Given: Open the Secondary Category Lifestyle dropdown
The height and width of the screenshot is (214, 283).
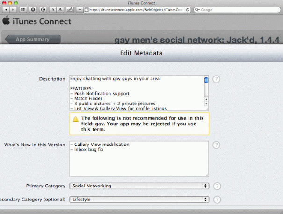Looking at the screenshot, I should 139,200.
